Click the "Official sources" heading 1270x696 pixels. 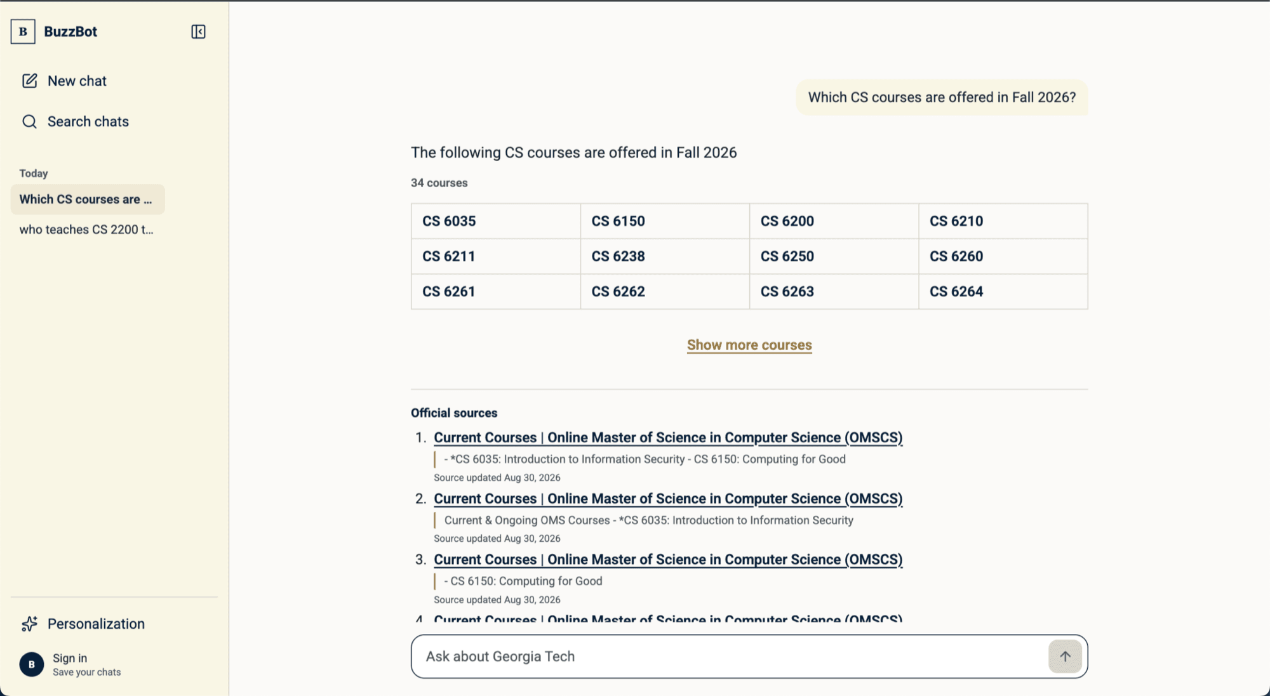[x=454, y=413]
